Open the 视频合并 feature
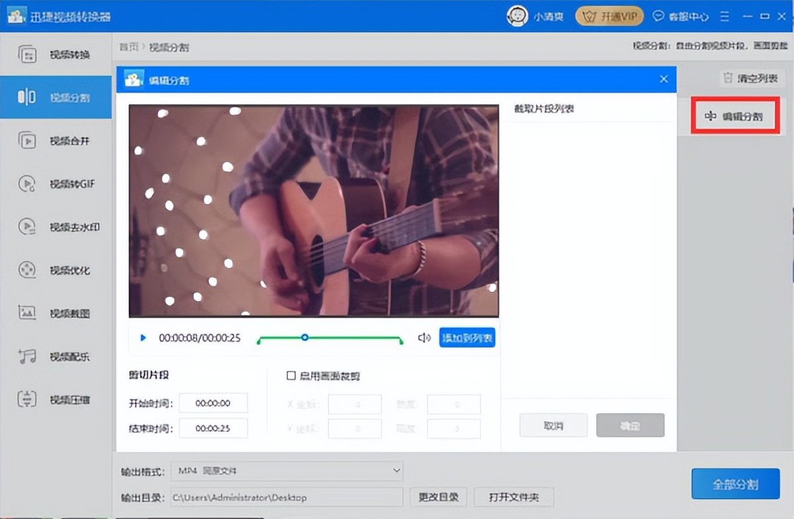The image size is (794, 519). coord(56,140)
